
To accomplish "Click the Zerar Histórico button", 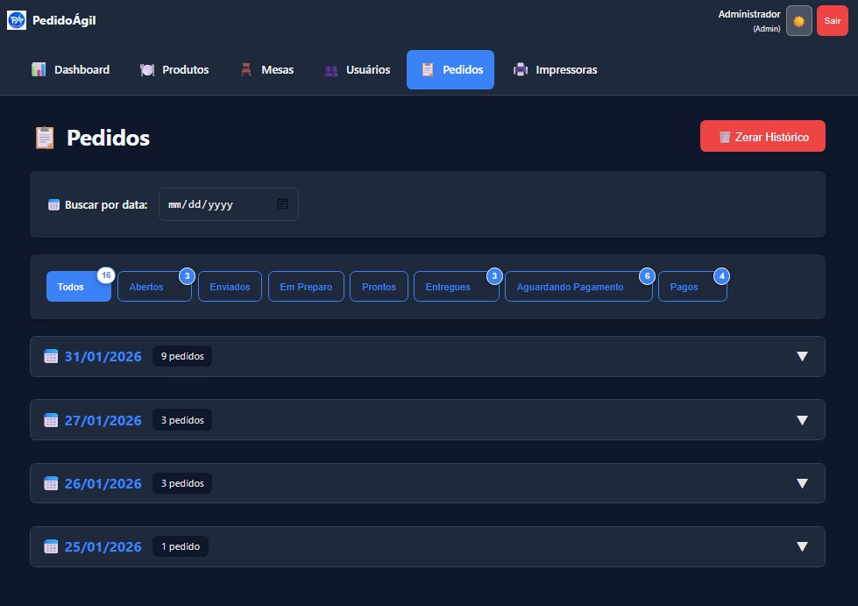I will click(x=762, y=136).
